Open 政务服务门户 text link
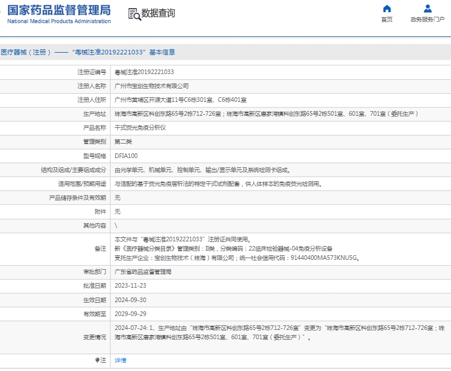 (x=428, y=19)
